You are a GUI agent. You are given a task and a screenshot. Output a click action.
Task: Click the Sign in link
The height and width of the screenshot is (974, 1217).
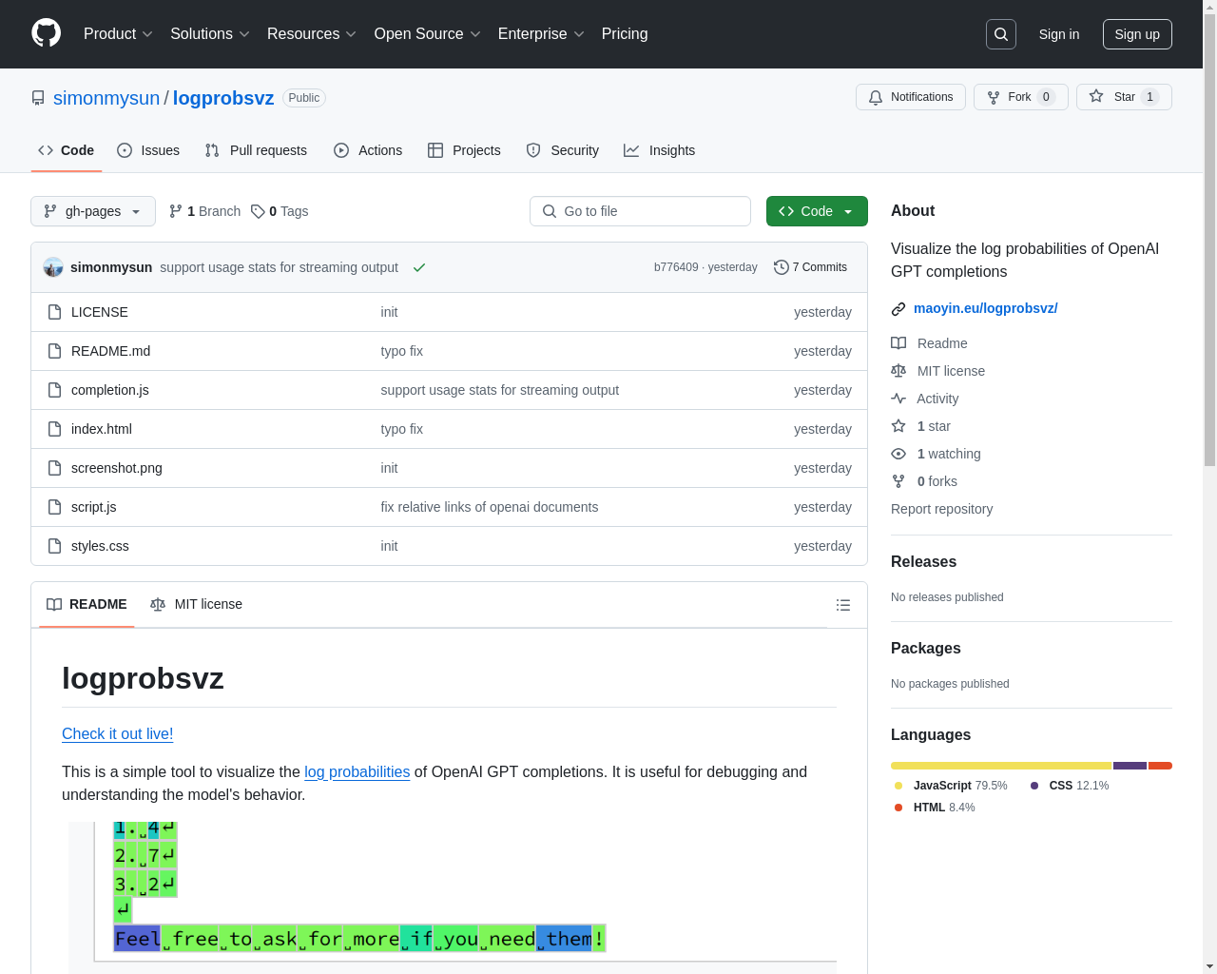[x=1059, y=34]
